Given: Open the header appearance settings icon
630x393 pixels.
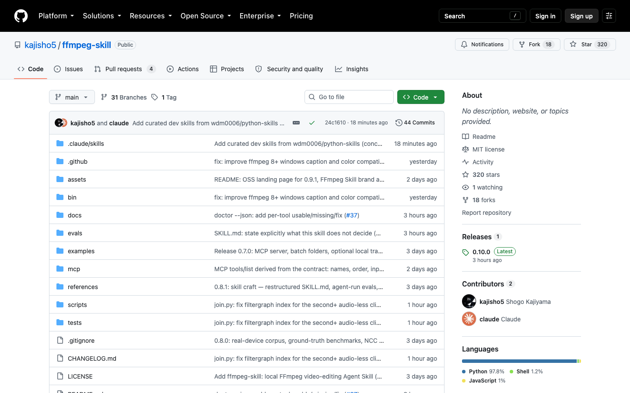Looking at the screenshot, I should point(609,16).
